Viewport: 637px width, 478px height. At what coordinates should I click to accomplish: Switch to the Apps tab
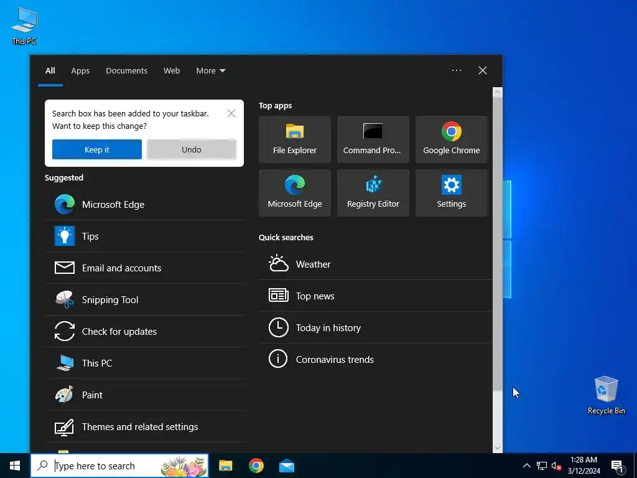tap(80, 71)
